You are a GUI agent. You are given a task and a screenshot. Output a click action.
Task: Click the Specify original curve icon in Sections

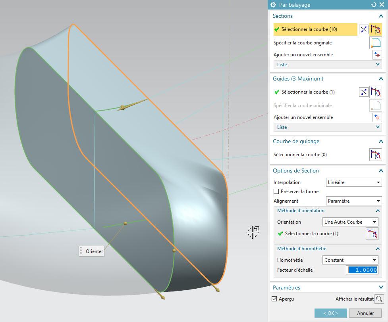coord(375,43)
